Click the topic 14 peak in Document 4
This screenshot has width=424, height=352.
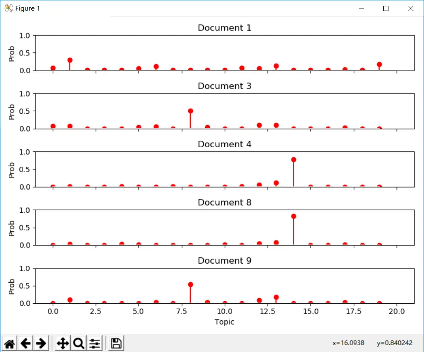(x=294, y=160)
